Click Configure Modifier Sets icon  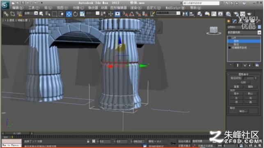pyautogui.click(x=257, y=65)
